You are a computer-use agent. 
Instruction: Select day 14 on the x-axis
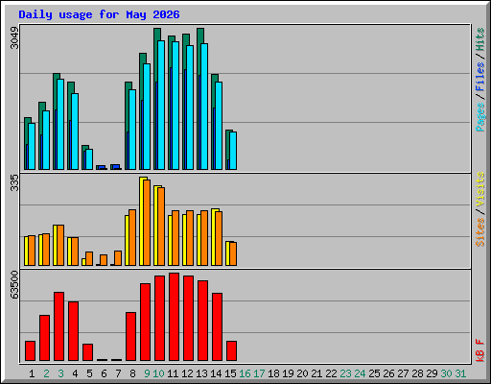click(216, 373)
